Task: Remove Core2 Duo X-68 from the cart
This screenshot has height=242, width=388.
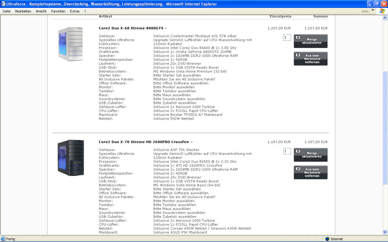Action: point(310,59)
